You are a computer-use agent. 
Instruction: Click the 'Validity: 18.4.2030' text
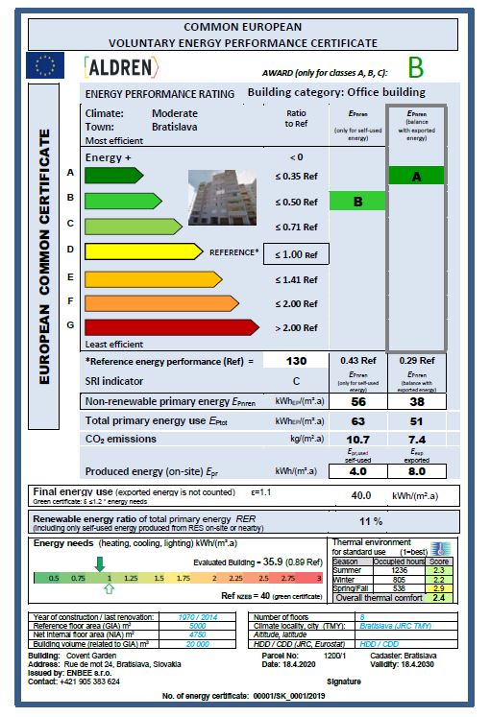pos(402,664)
